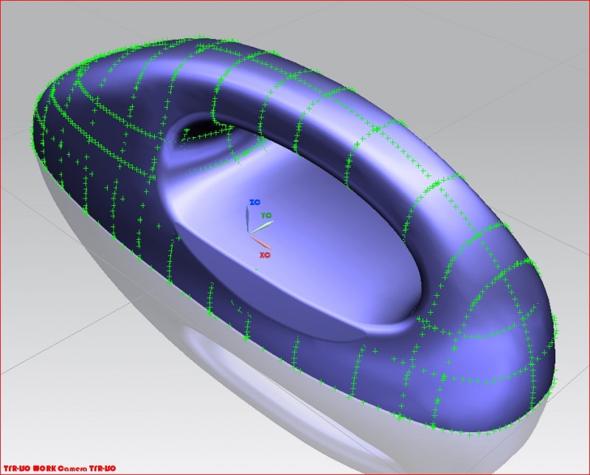Click the blue ZC axis label
Image resolution: width=590 pixels, height=475 pixels.
click(254, 201)
